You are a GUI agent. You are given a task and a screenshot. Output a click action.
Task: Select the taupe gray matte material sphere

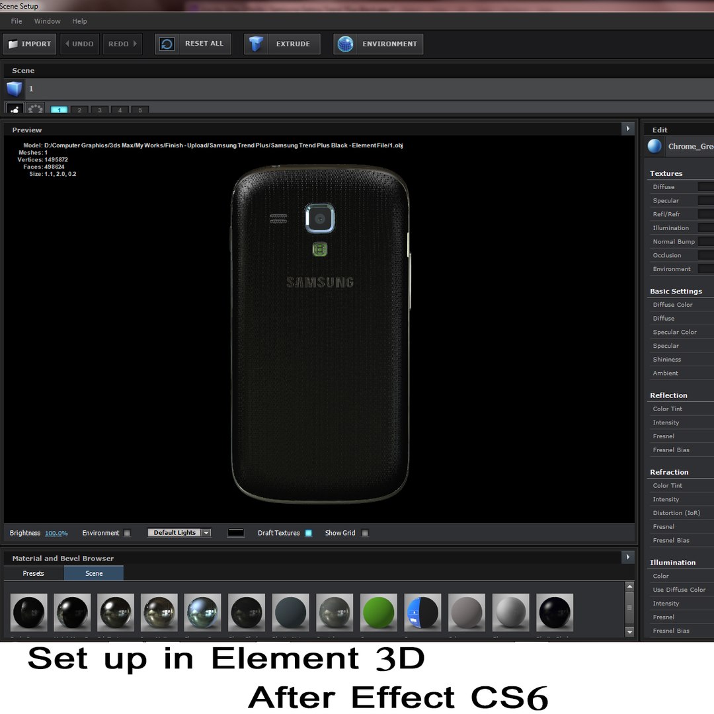[x=467, y=612]
